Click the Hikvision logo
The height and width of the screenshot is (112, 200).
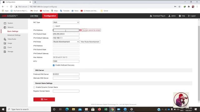click(x=10, y=16)
